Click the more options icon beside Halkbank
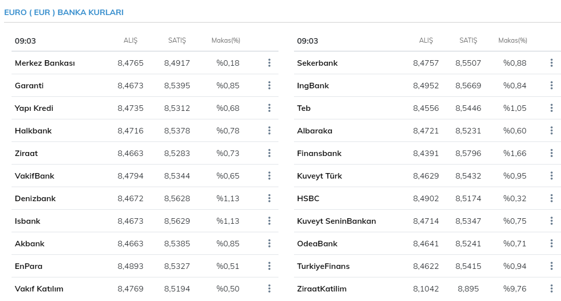The image size is (561, 301). pyautogui.click(x=269, y=130)
